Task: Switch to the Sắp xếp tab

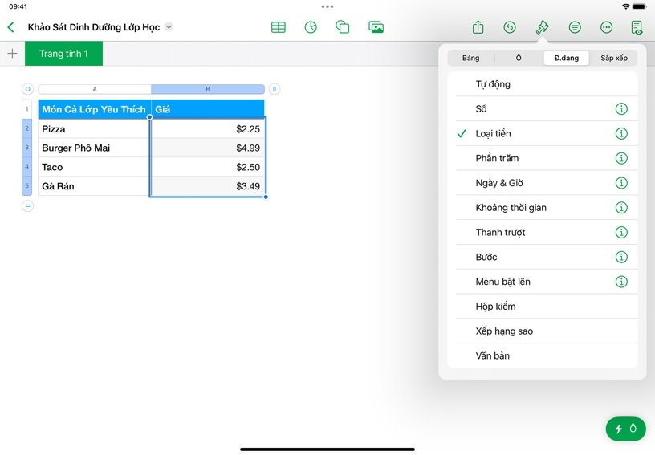Action: (x=614, y=59)
